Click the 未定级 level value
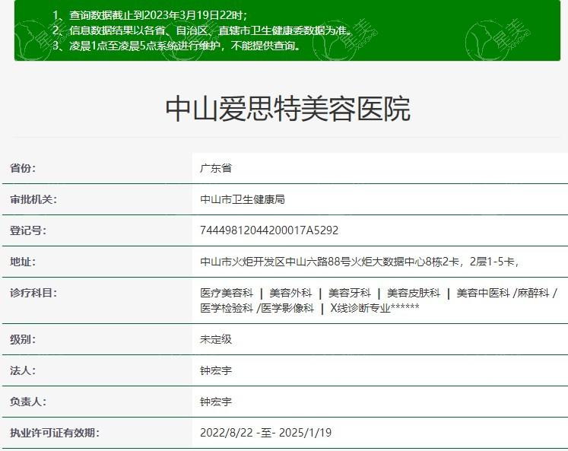568x451 pixels. point(216,339)
